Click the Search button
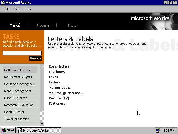 (35, 58)
